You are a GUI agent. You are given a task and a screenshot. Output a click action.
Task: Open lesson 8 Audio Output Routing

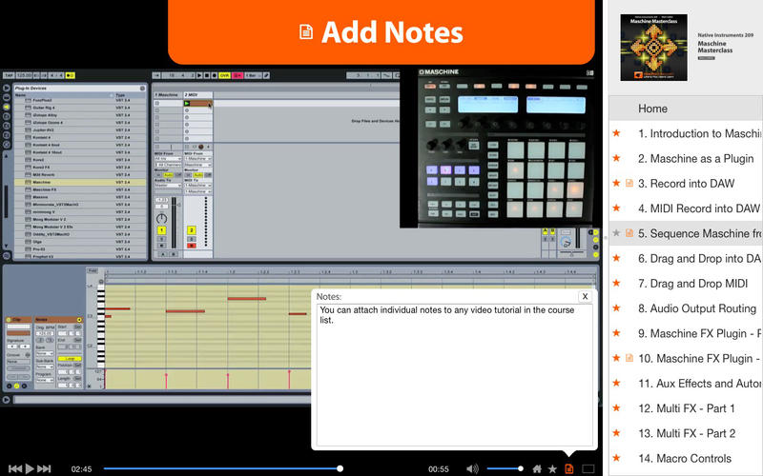coord(697,308)
